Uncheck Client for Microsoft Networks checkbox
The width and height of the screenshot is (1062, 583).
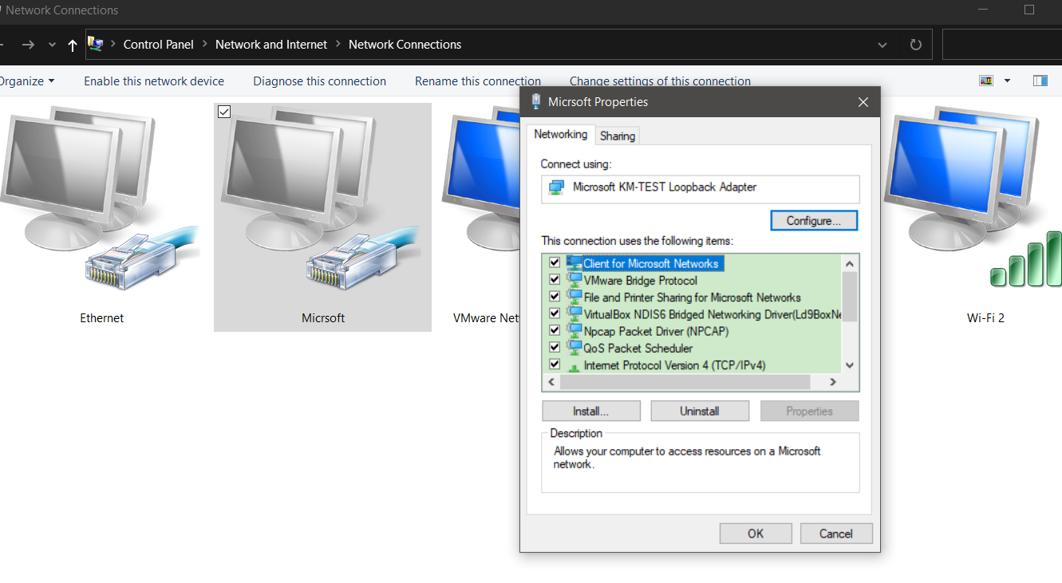555,263
